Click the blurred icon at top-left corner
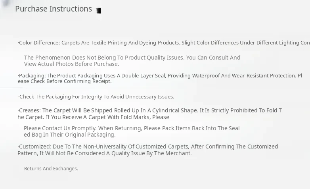The image size is (310, 189). pyautogui.click(x=6, y=3)
